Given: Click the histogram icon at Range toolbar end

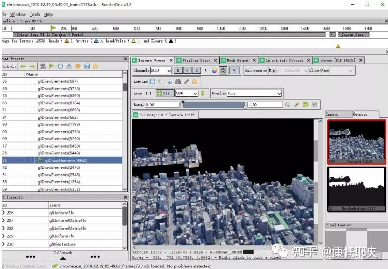Looking at the screenshot, I should (x=314, y=105).
